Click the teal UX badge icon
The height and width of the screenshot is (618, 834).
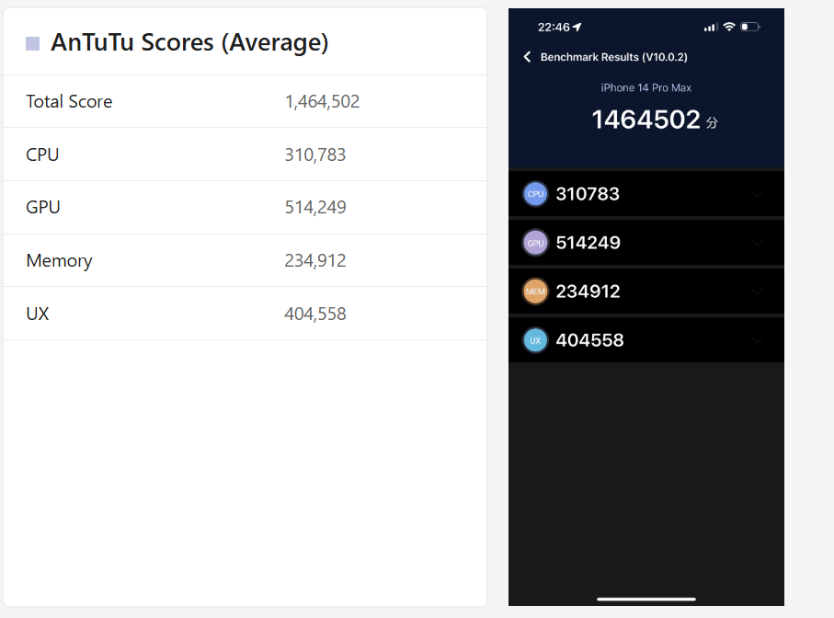(535, 340)
